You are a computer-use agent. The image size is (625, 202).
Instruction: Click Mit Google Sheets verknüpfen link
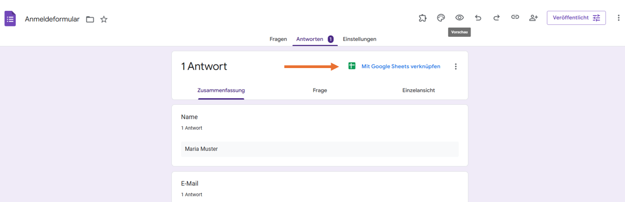tap(401, 66)
